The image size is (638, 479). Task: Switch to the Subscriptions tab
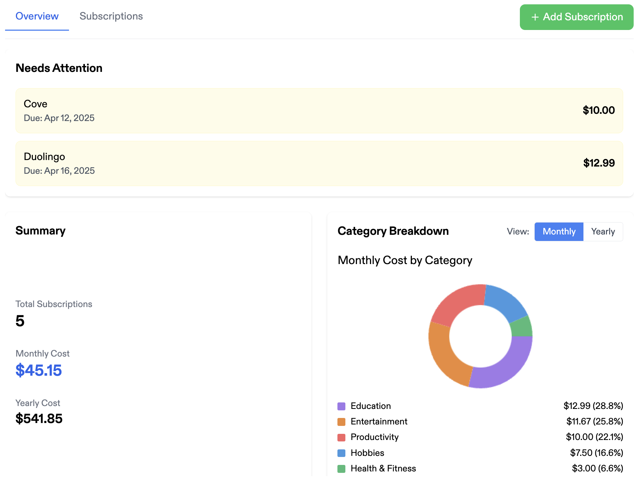111,16
